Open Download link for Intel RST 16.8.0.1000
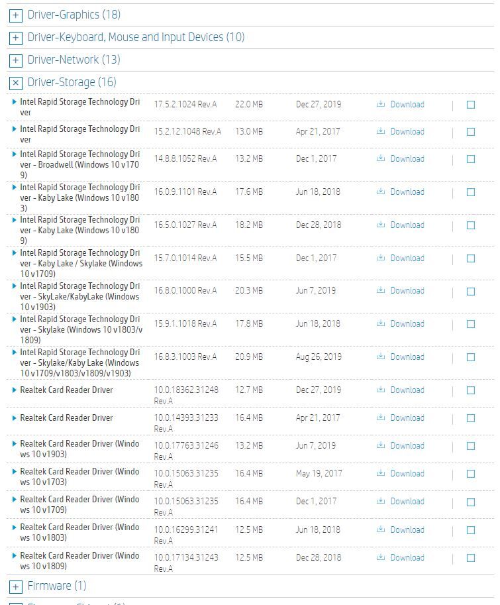 pyautogui.click(x=407, y=291)
